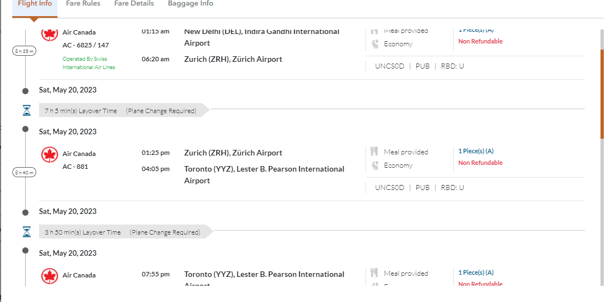Open the Fare Details tab

134,4
